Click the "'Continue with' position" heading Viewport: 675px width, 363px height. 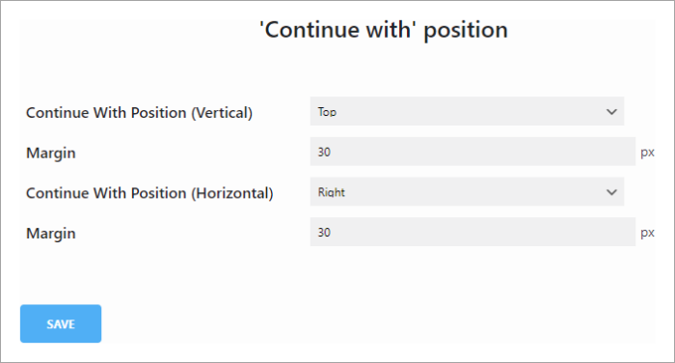(384, 30)
